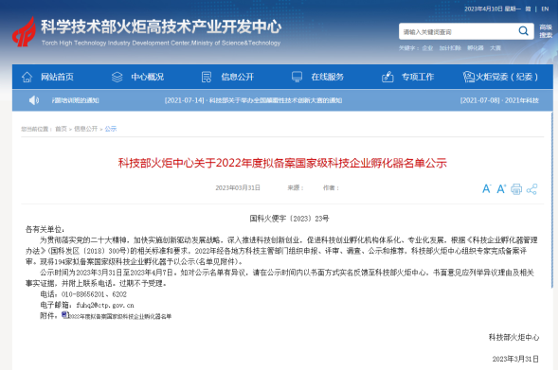Increase the font size with A+
Screen dimensions: 559x371
coord(501,188)
